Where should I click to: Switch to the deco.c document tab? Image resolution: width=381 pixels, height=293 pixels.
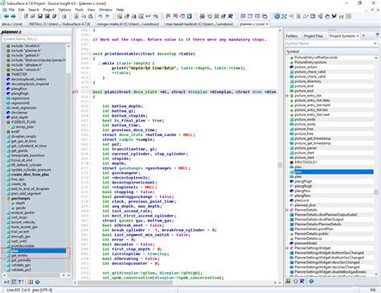pos(12,24)
